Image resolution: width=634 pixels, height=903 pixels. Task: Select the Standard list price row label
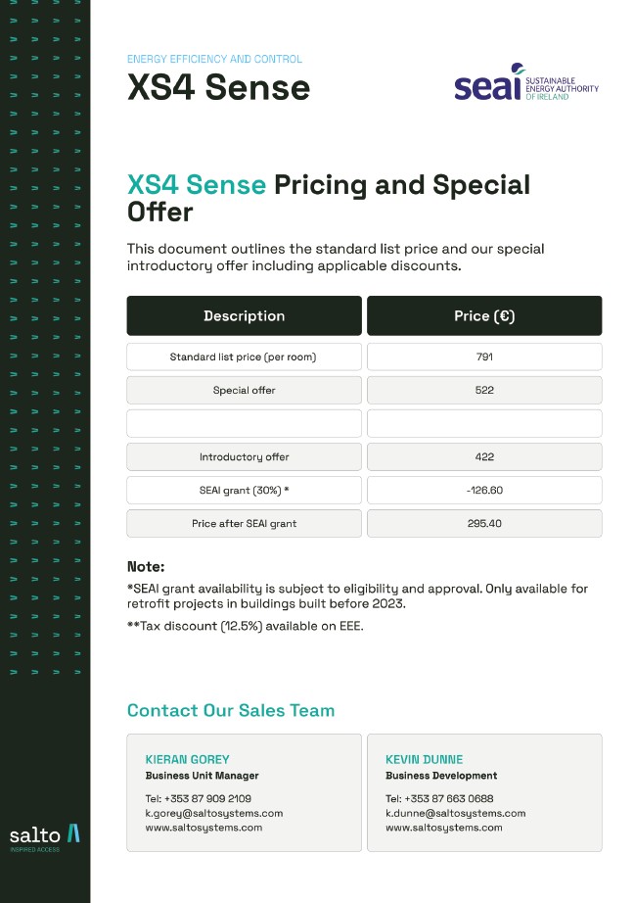[x=244, y=356]
